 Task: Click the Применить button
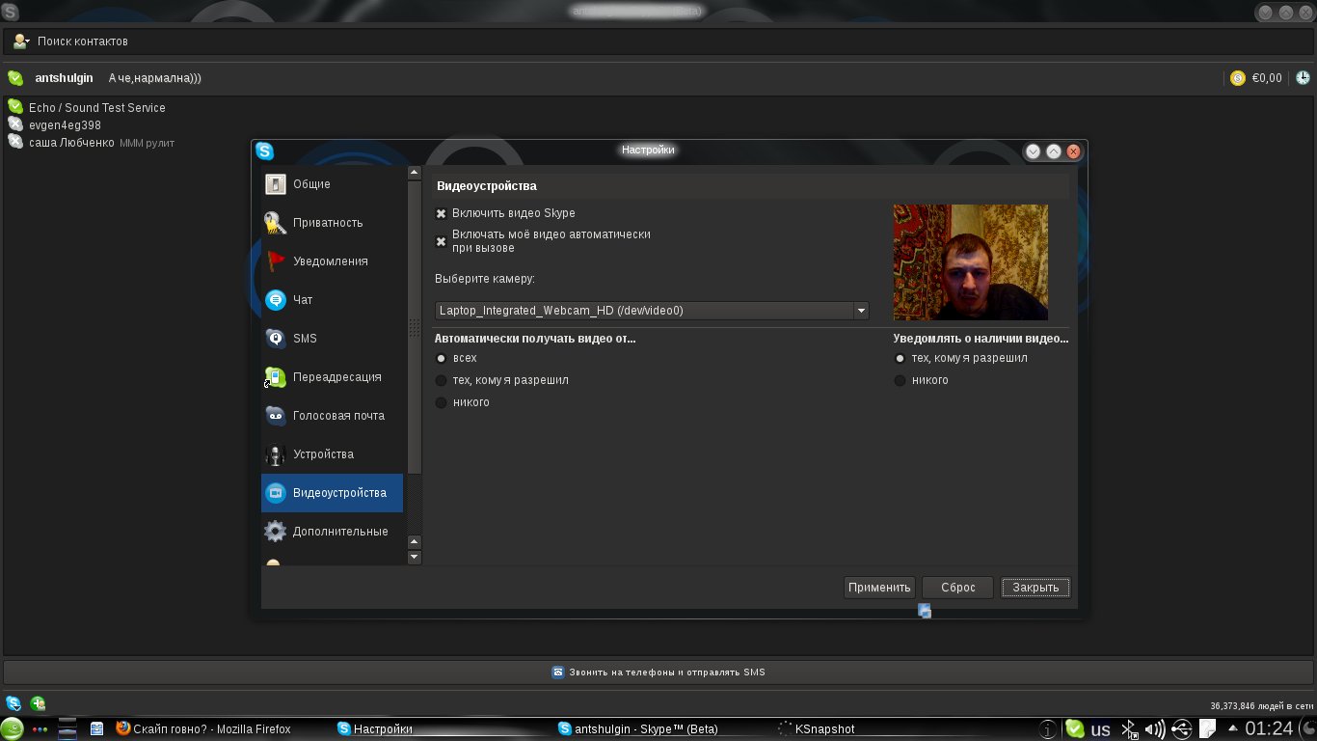click(879, 588)
